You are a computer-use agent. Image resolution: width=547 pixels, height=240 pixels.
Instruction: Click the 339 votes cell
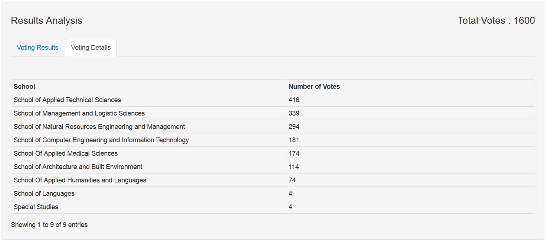pos(294,113)
